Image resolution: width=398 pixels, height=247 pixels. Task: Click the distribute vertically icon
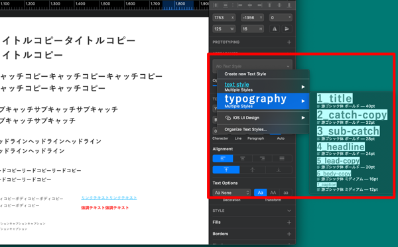tap(226, 5)
